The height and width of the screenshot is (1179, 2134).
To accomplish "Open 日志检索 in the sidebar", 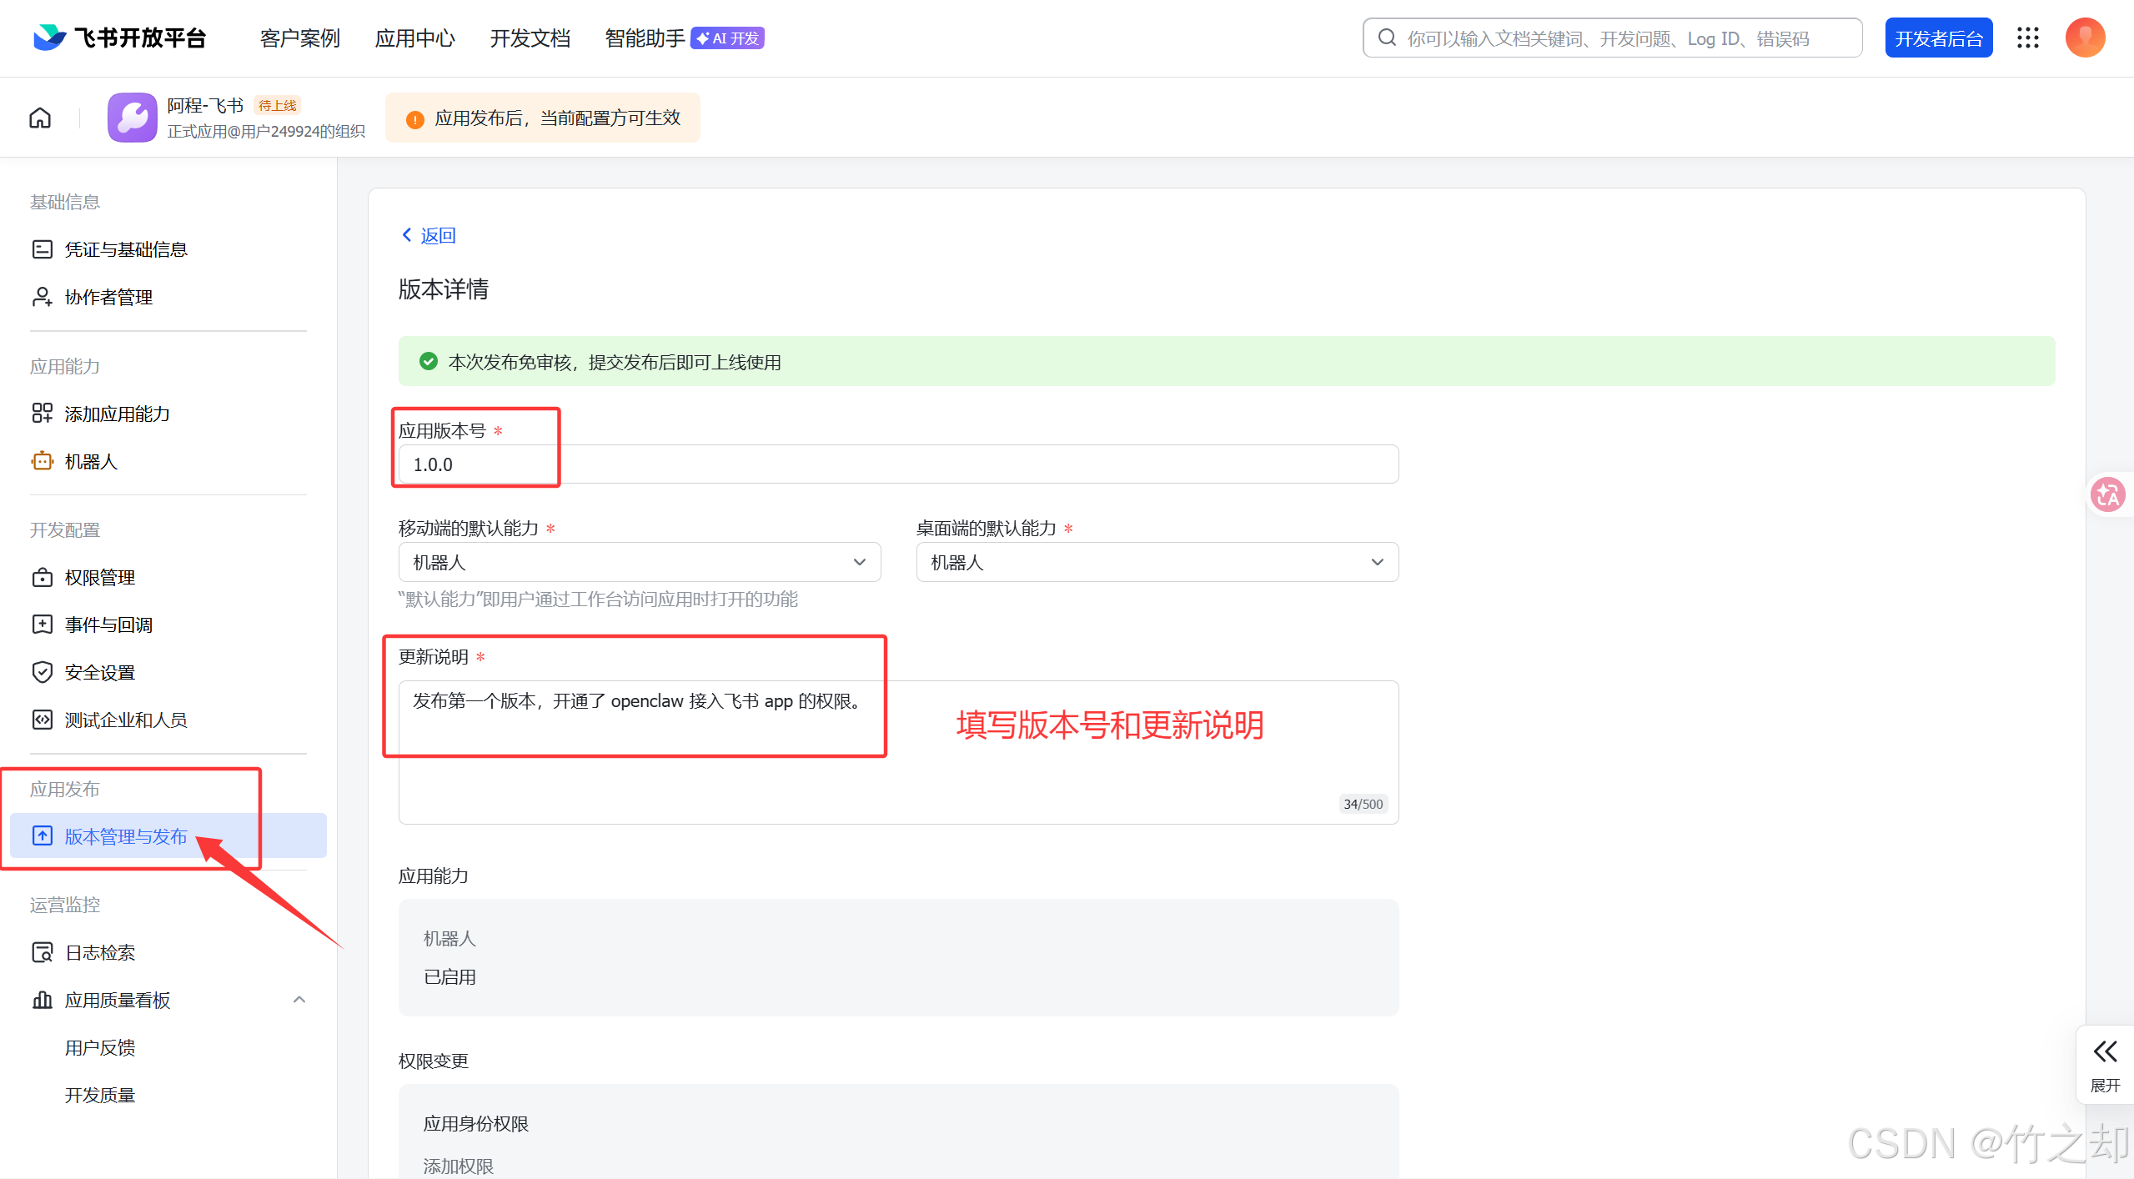I will pos(99,953).
